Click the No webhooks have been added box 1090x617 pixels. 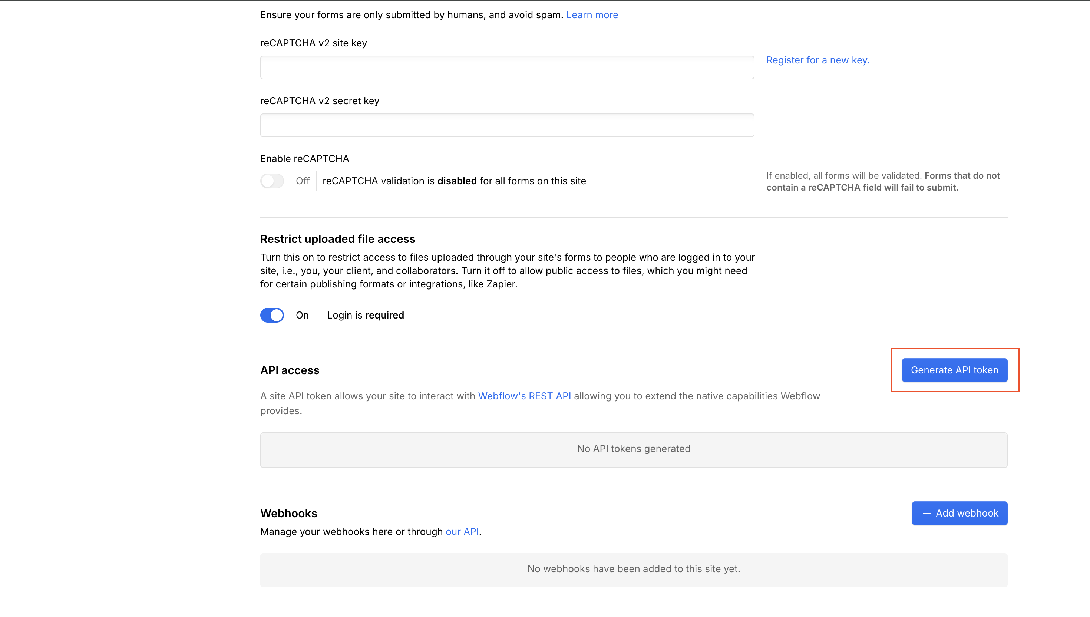click(633, 569)
